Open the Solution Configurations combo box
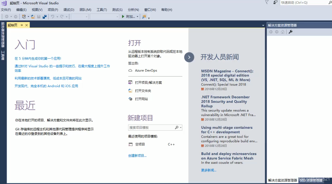The width and height of the screenshot is (332, 184). tap(80, 17)
